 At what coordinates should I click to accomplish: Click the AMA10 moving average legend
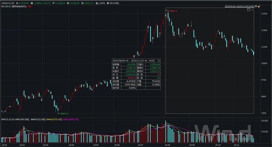[x=53, y=120]
